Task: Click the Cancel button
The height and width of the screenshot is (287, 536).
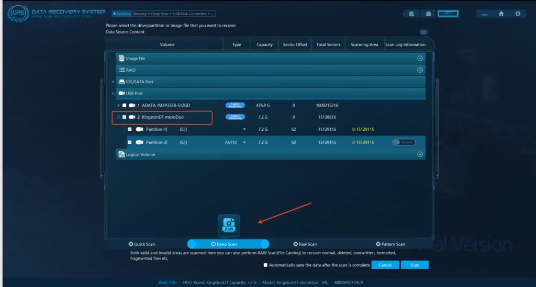Action: 385,265
